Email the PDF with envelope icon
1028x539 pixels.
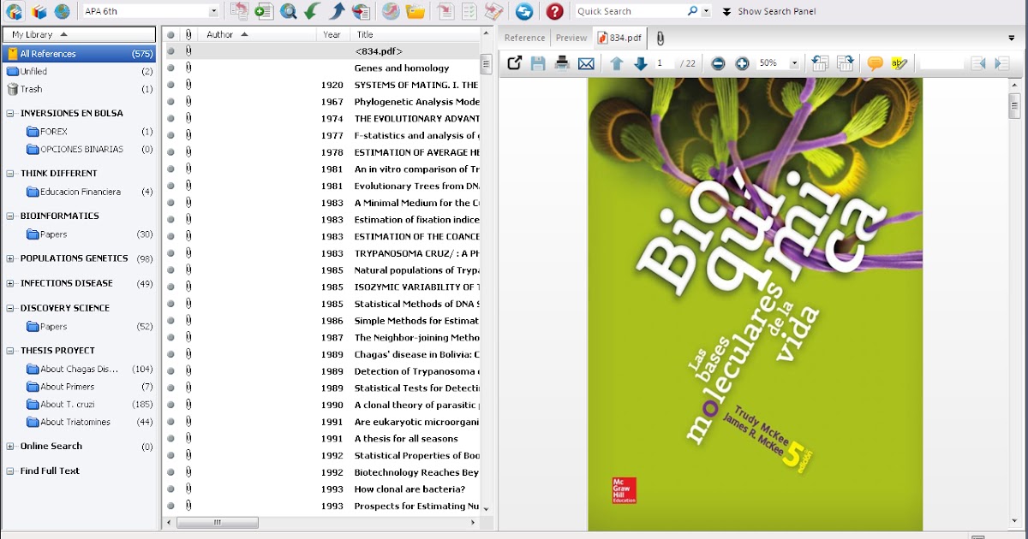586,63
